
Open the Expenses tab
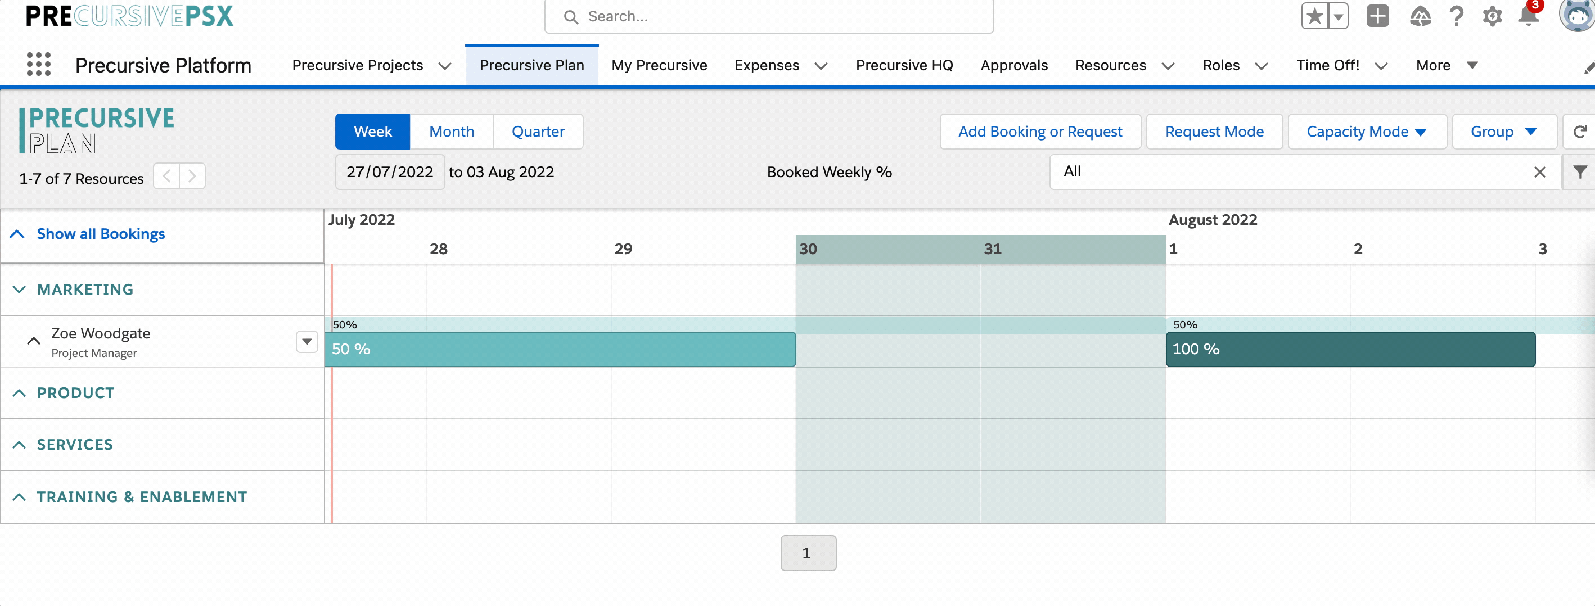point(767,65)
